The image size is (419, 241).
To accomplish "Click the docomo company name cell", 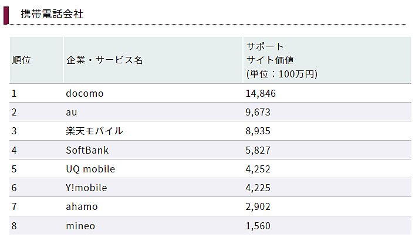I will pyautogui.click(x=85, y=93).
